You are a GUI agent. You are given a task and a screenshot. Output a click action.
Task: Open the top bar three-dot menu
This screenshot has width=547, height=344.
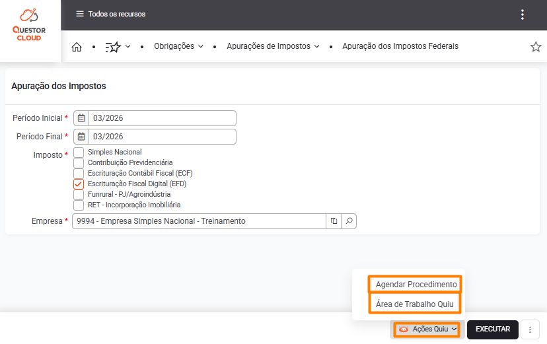pos(523,15)
